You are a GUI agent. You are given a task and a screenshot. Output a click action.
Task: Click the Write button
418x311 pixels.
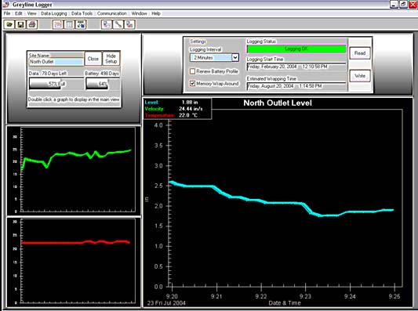pyautogui.click(x=360, y=76)
